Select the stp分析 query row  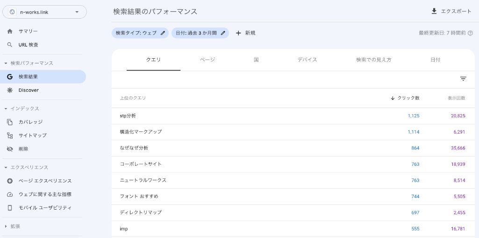pyautogui.click(x=293, y=116)
